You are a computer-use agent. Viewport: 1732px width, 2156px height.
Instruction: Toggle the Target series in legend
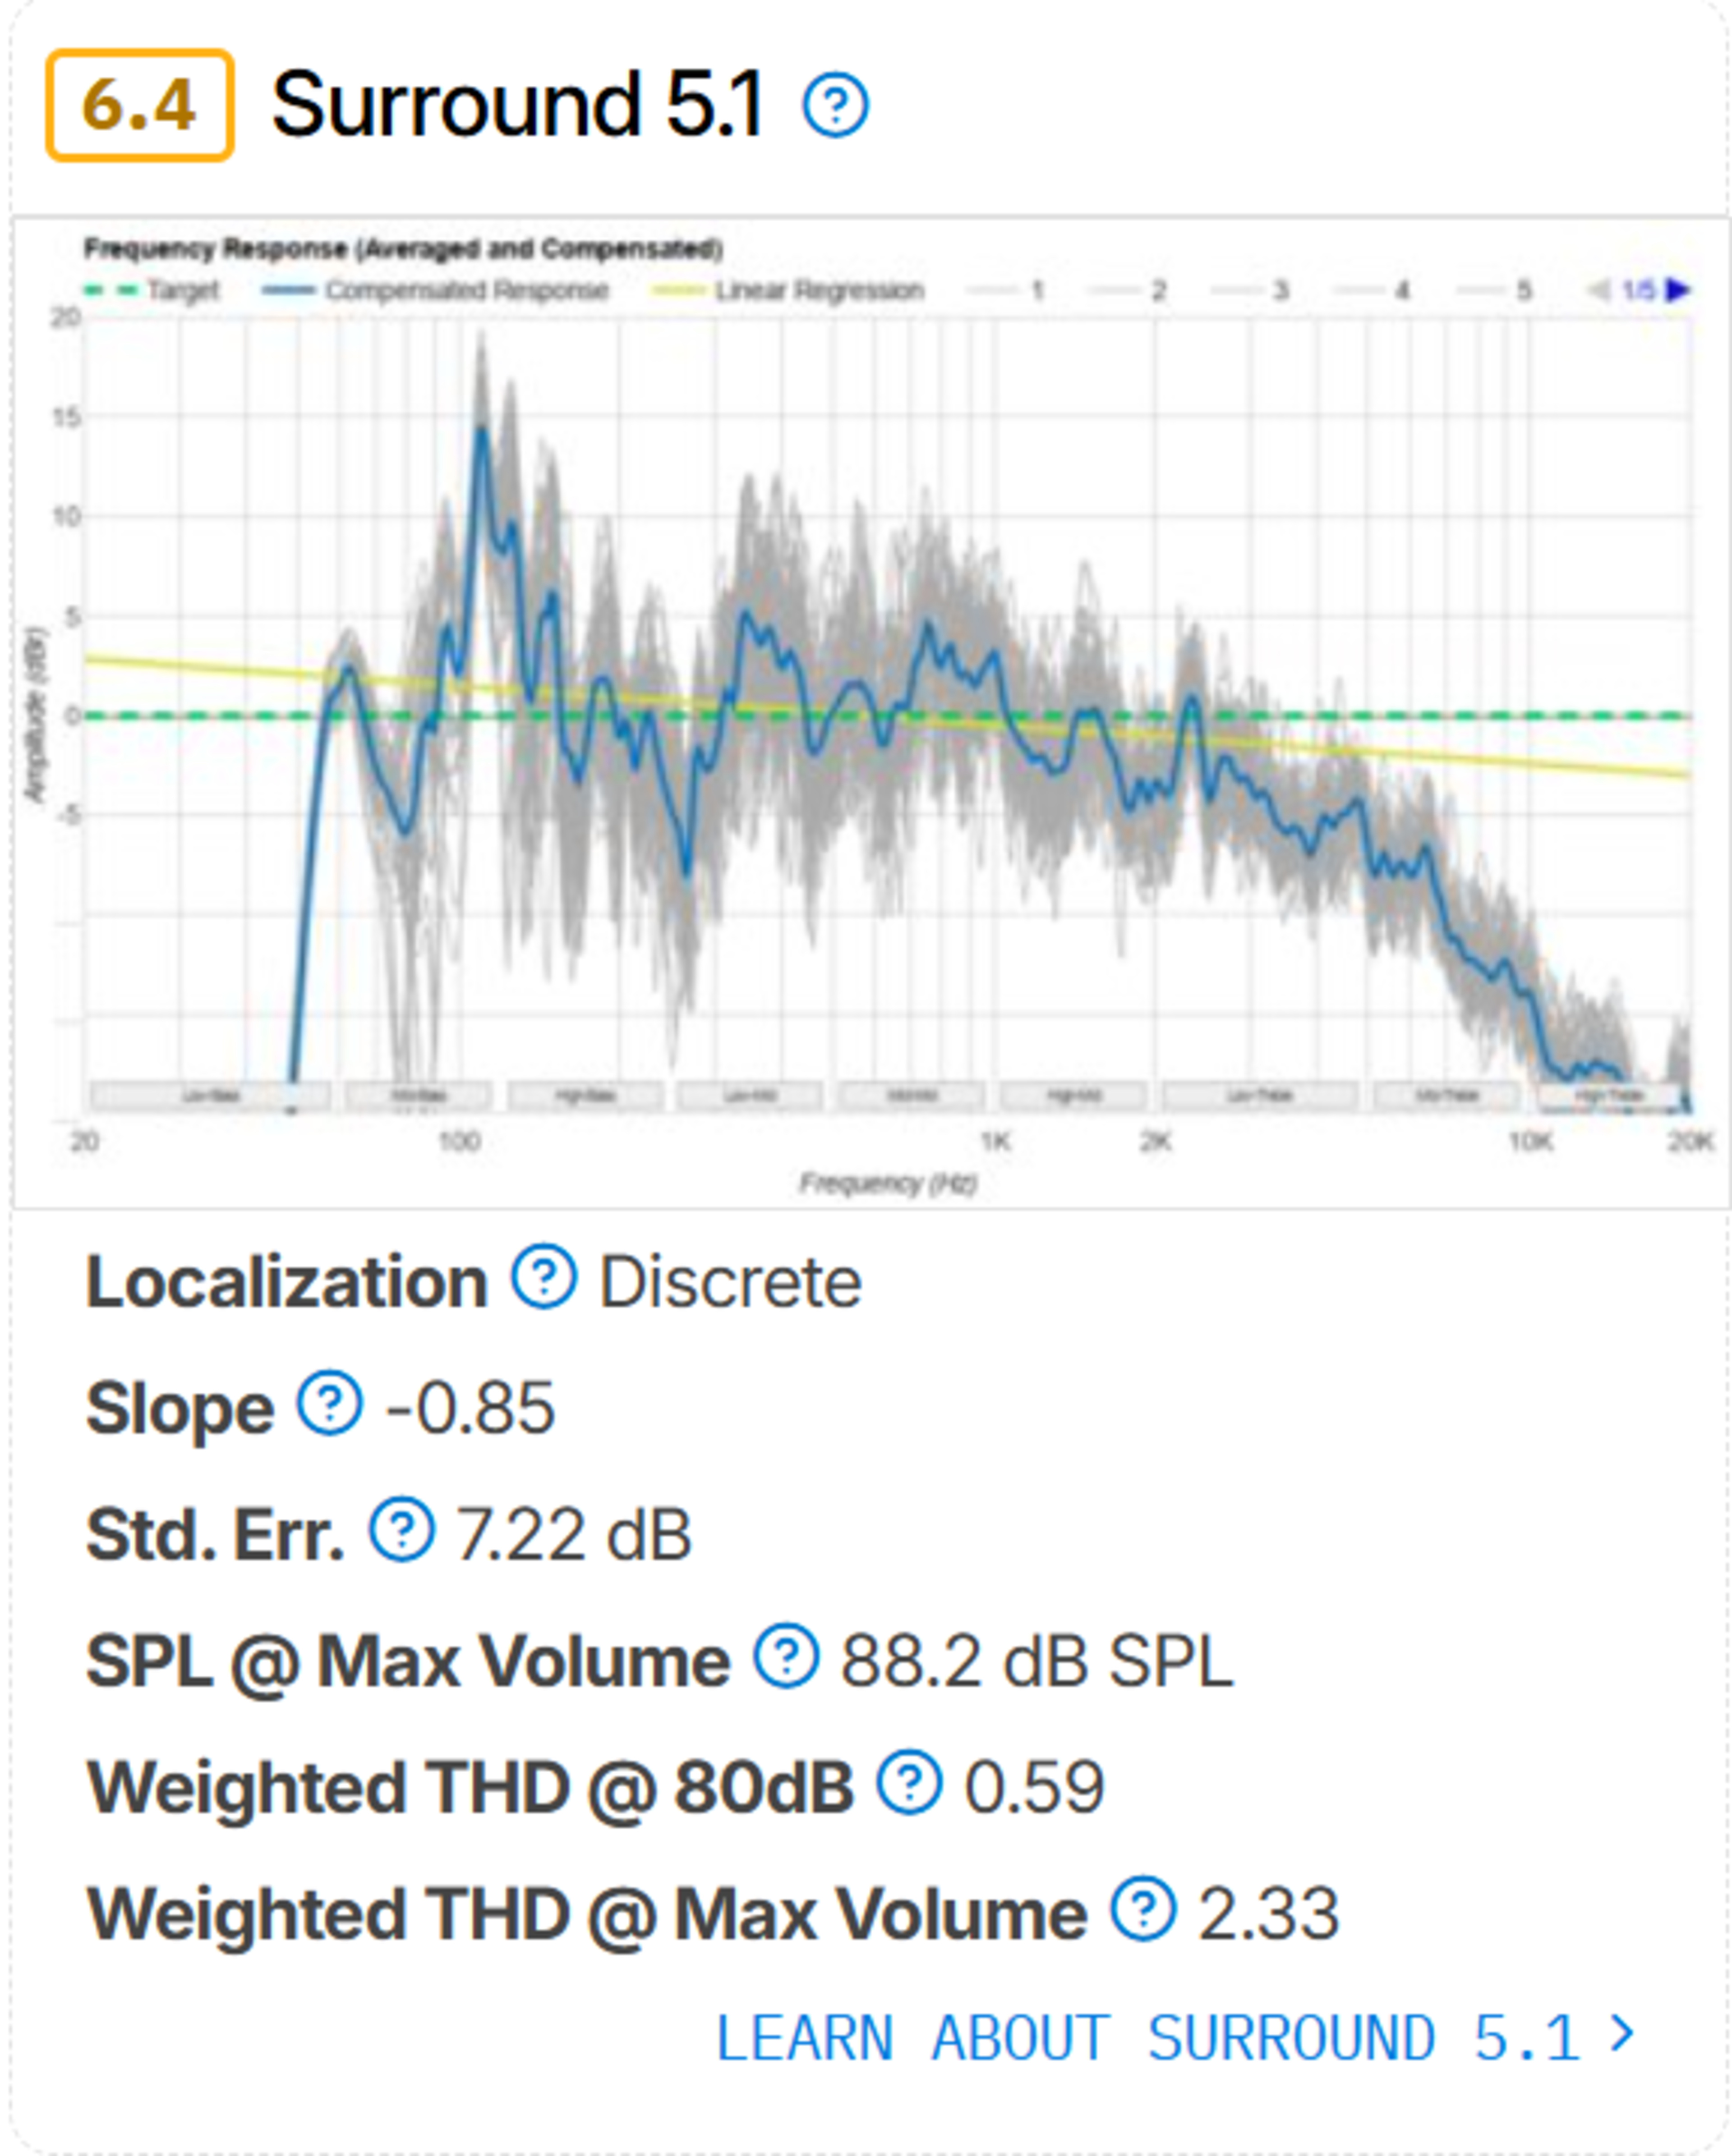click(151, 290)
